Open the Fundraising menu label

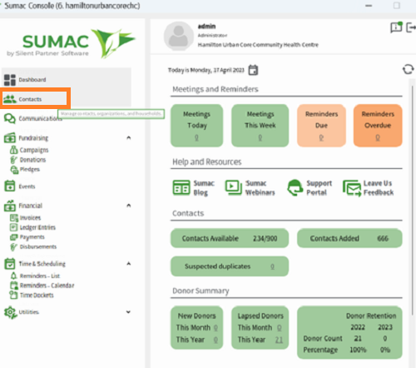click(33, 138)
